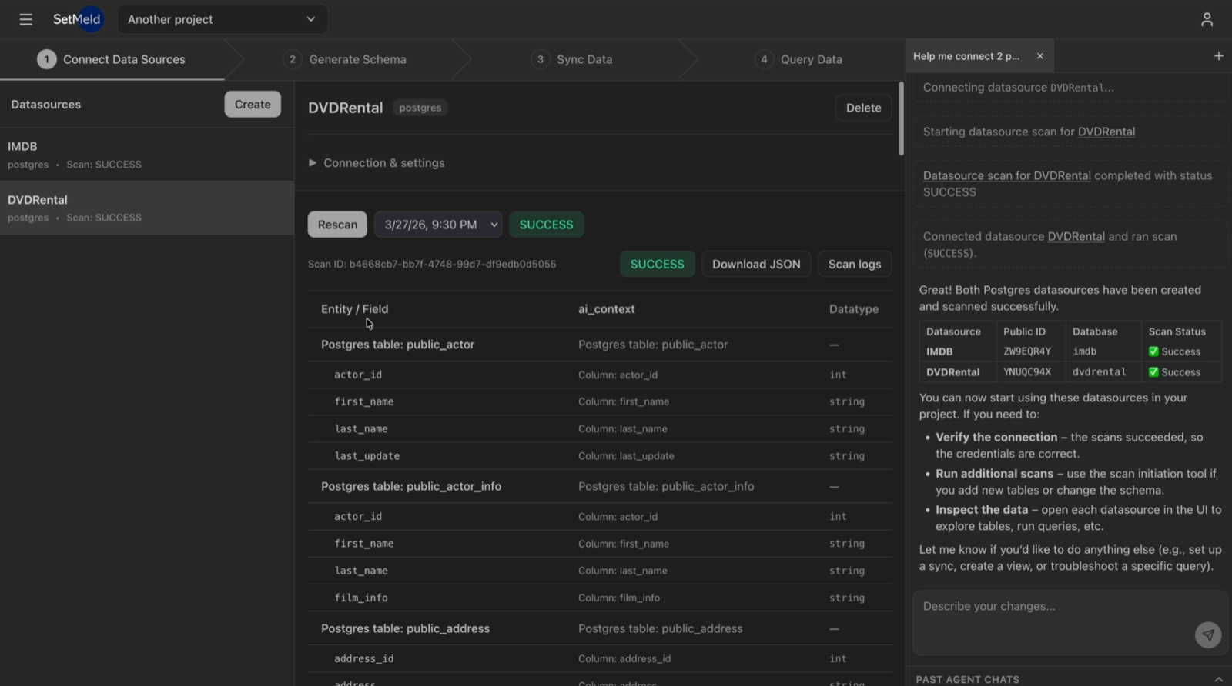Select the DVDRental datasource in sidebar
Viewport: 1232px width, 686px height.
[x=147, y=208]
